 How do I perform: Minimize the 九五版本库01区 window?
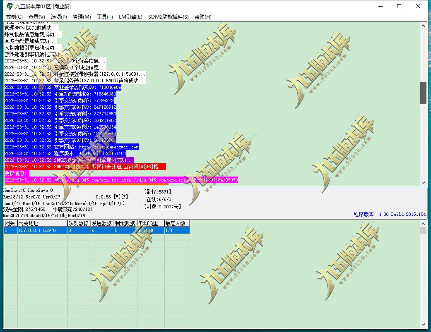tap(380, 6)
